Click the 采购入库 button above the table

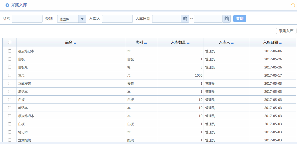pyautogui.click(x=286, y=31)
